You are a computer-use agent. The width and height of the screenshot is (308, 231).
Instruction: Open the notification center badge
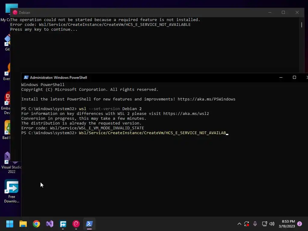(x=300, y=224)
